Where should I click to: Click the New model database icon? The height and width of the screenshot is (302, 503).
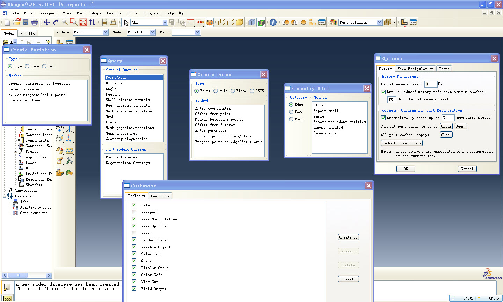coord(7,22)
